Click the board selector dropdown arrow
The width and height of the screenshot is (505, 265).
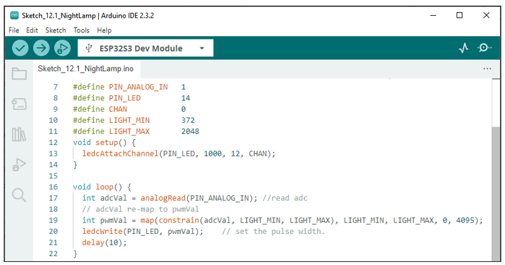[202, 48]
